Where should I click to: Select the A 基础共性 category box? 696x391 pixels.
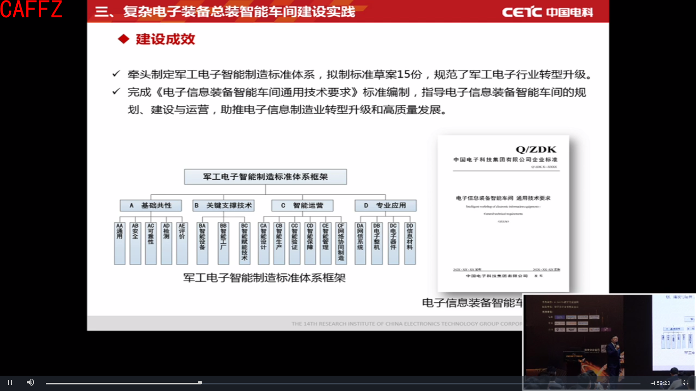(150, 206)
